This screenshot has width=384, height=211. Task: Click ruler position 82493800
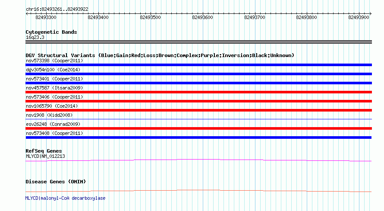click(x=306, y=17)
